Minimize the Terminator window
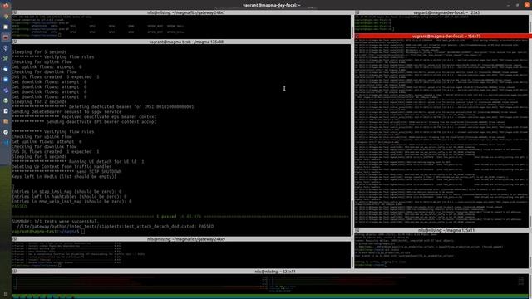Viewport: 532px width, 299px height. pyautogui.click(x=508, y=5)
